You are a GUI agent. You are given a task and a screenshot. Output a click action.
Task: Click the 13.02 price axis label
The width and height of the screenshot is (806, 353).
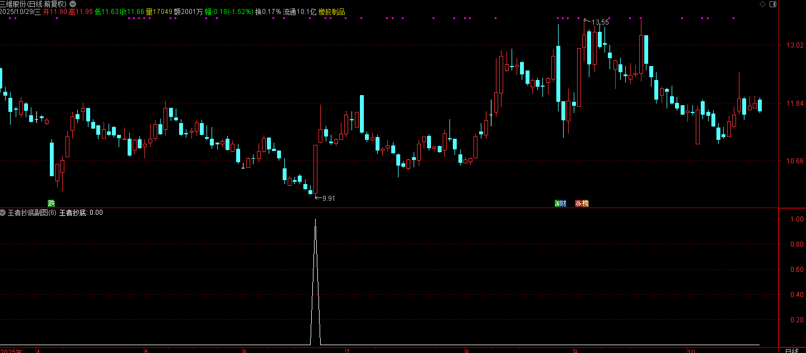click(795, 45)
